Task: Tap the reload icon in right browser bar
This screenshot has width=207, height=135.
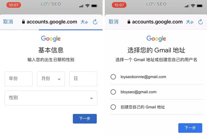Action: click(200, 22)
